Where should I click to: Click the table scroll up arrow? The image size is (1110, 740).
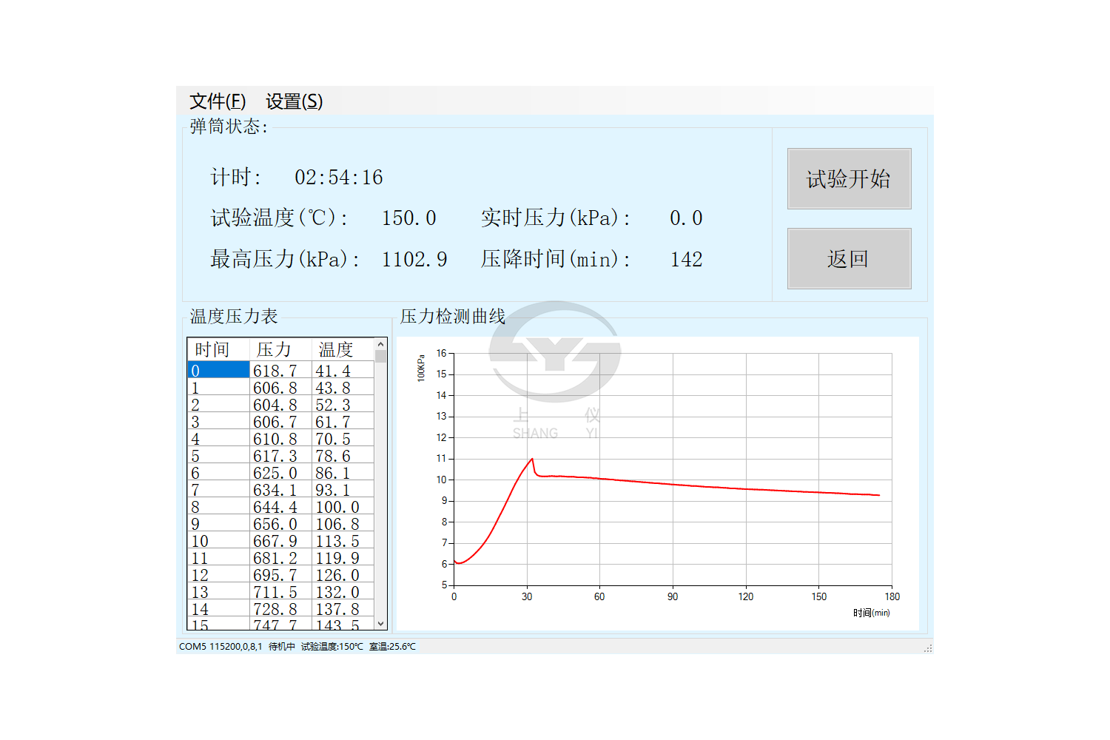click(381, 344)
